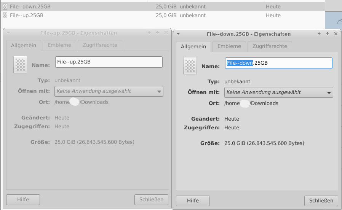Click up-arrow titlebar button of File--down dialog

[319, 34]
